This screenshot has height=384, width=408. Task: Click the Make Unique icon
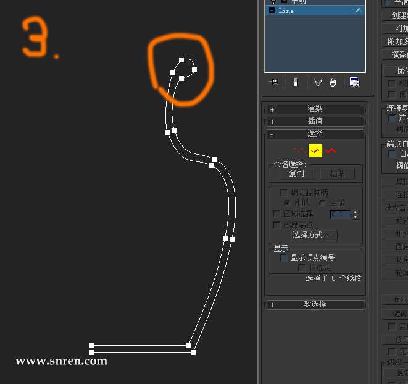(x=318, y=82)
